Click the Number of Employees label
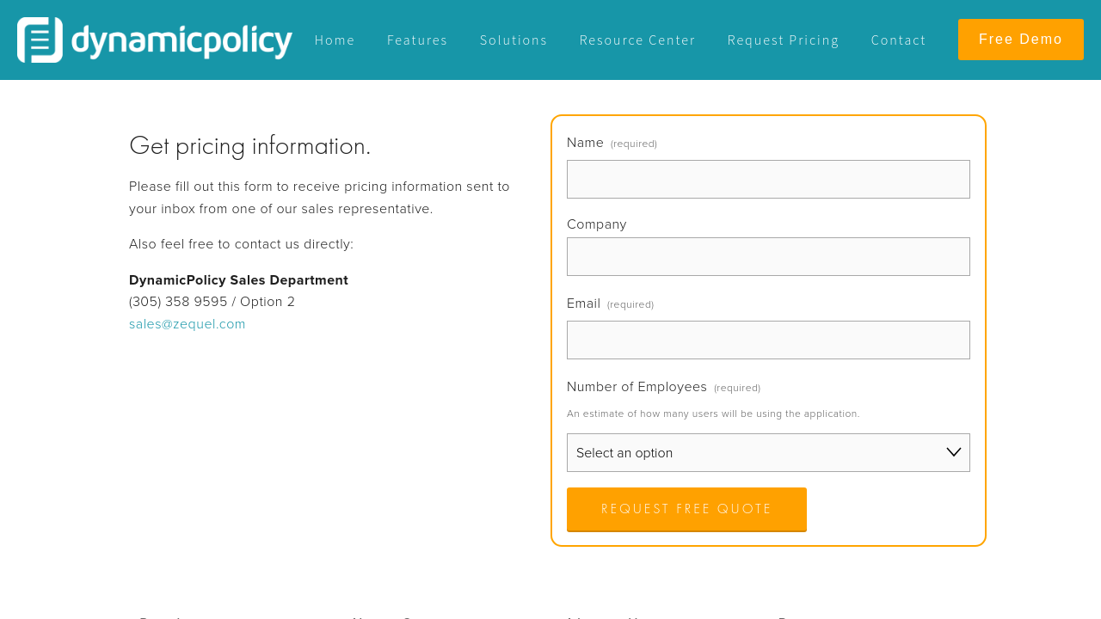Viewport: 1101px width, 619px height. click(x=637, y=387)
